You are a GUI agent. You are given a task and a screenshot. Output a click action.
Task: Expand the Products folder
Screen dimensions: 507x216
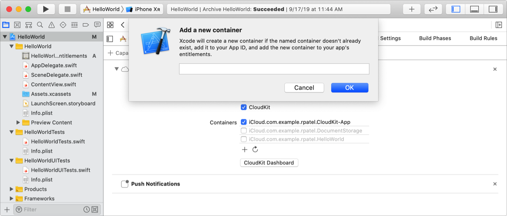click(12, 189)
